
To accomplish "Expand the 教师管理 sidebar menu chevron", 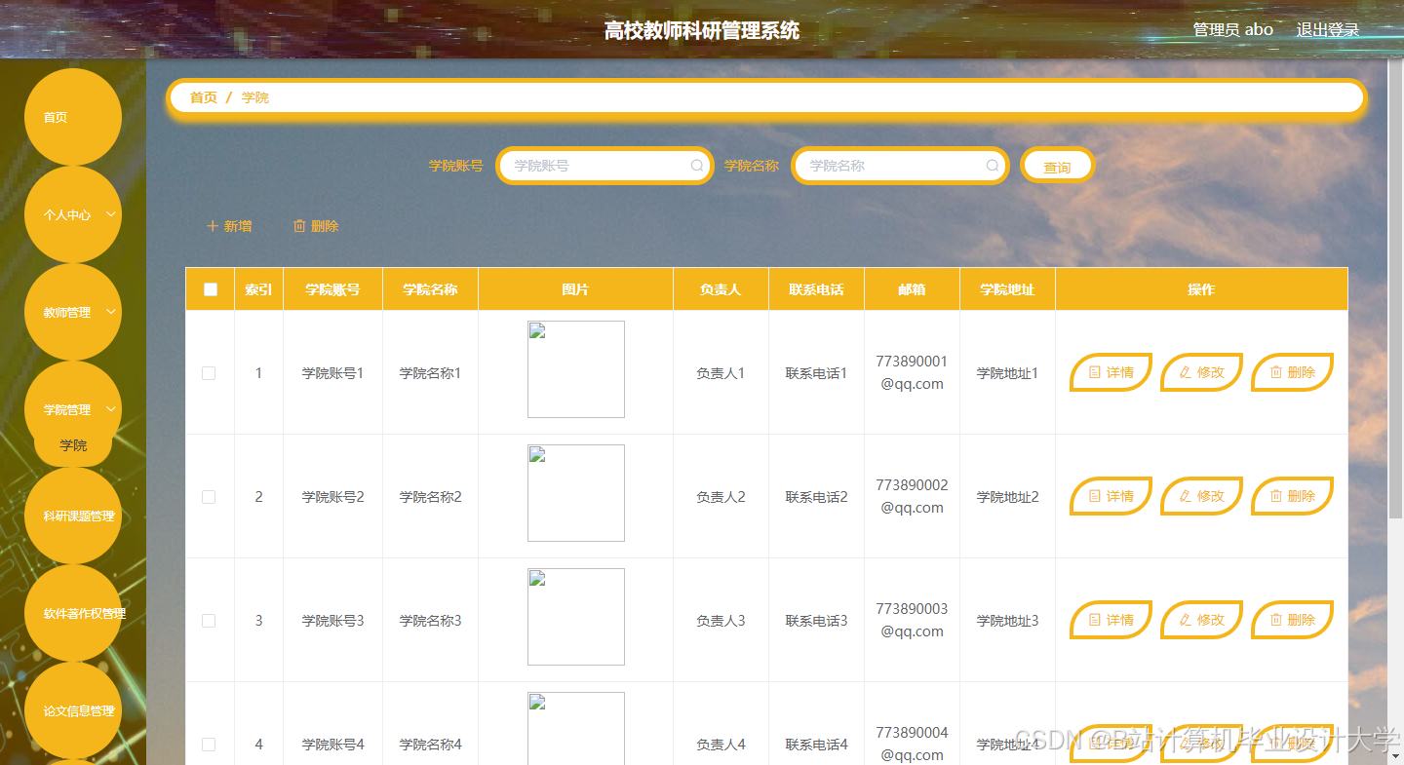I will pos(111,312).
